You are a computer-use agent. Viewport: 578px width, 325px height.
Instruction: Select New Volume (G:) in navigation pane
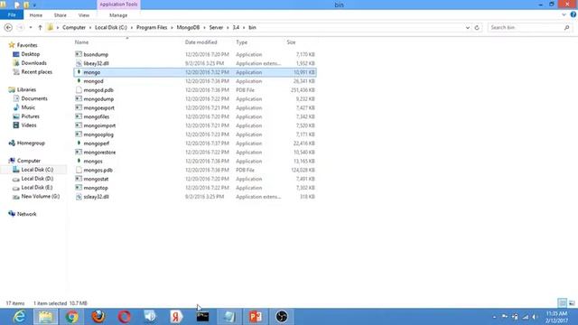tap(40, 197)
